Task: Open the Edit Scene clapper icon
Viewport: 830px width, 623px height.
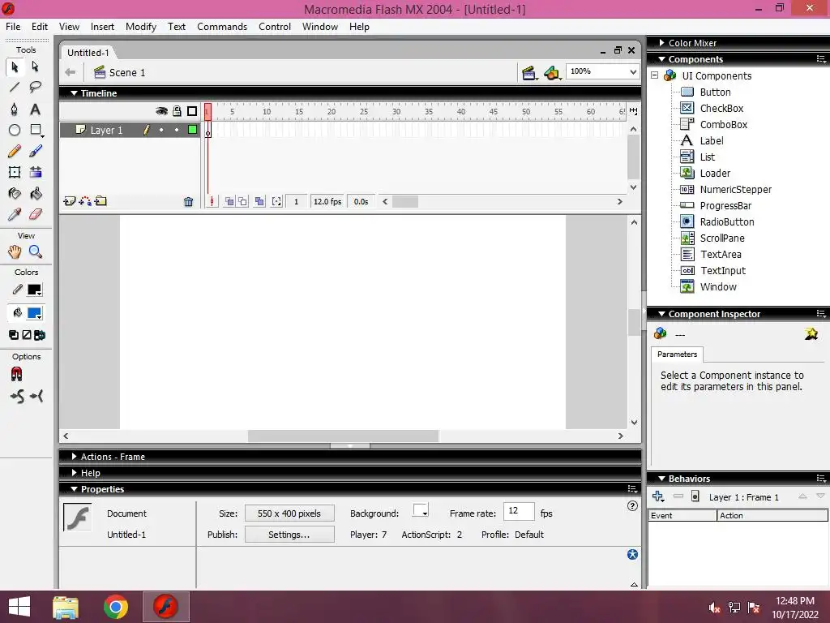Action: 528,73
